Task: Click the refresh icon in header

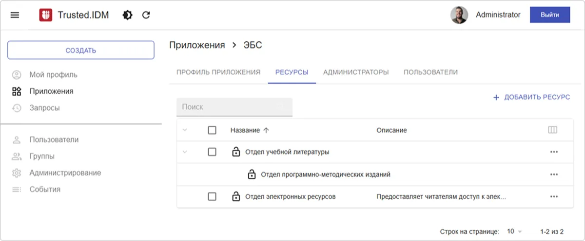Action: [x=146, y=15]
